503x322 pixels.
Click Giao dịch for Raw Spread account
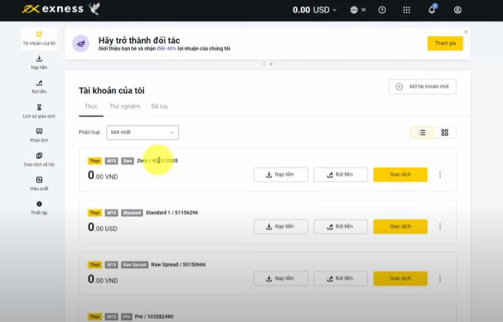(400, 278)
